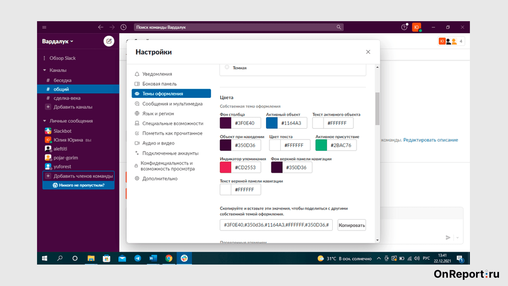Click the plus icon beside Добавить членов команды
Viewport: 508px width, 286px height.
click(48, 176)
